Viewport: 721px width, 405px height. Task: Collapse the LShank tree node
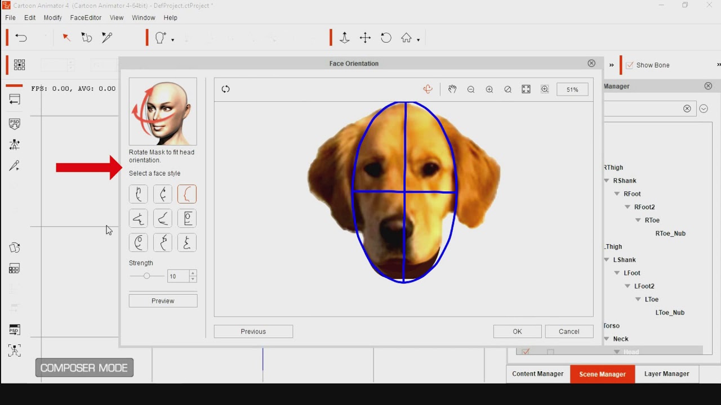[607, 260]
